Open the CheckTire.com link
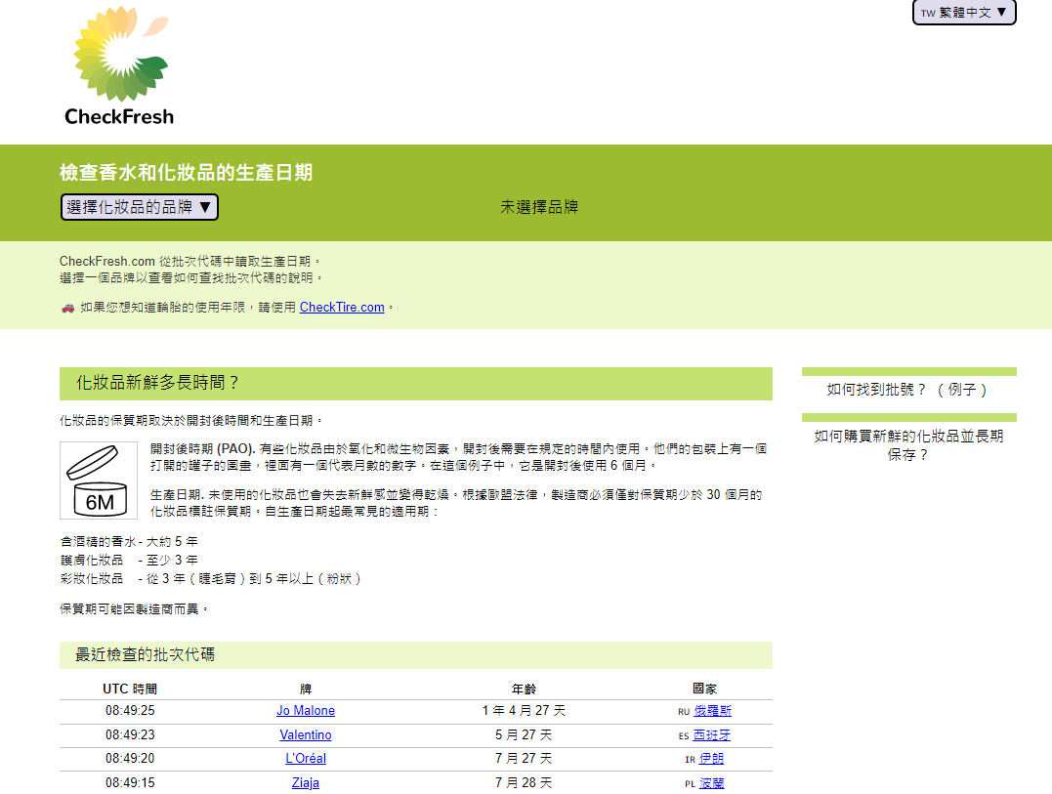 coord(341,307)
